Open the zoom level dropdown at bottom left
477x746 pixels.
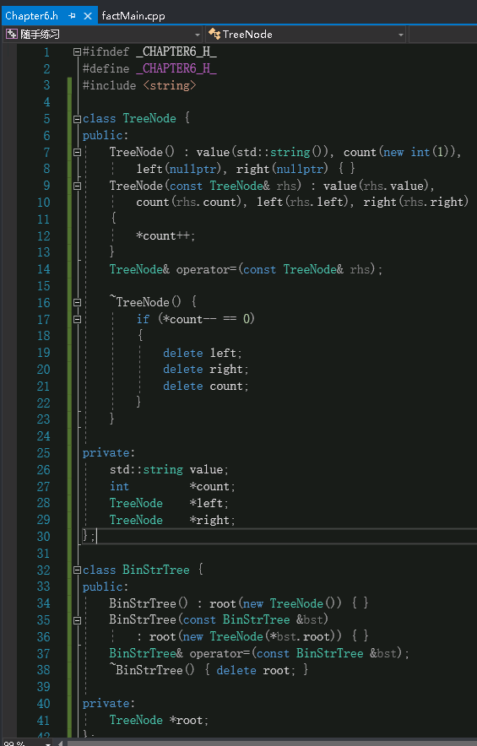coord(47,743)
